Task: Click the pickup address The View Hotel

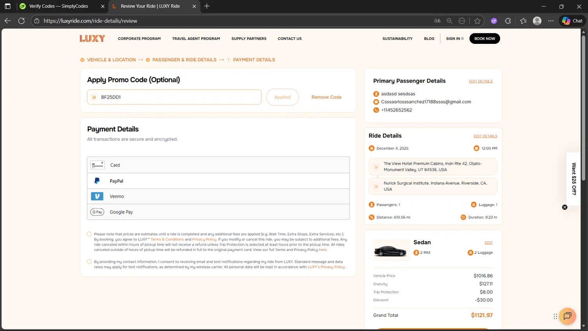Action: (433, 167)
